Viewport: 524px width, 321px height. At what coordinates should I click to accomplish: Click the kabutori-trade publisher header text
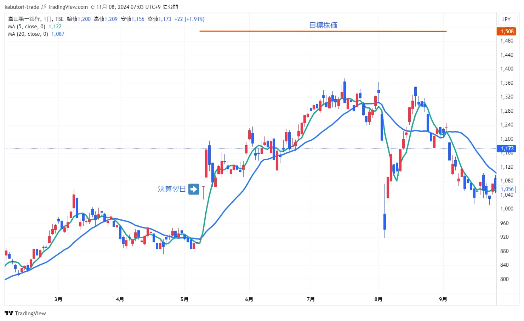(91, 7)
